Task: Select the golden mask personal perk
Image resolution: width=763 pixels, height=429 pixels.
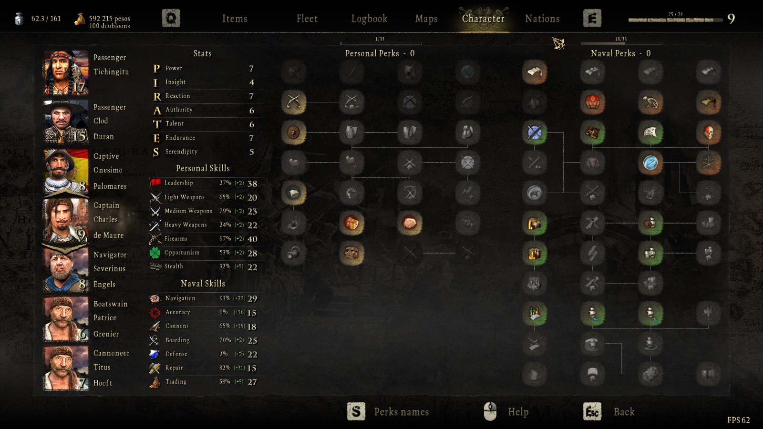Action: pyautogui.click(x=351, y=223)
